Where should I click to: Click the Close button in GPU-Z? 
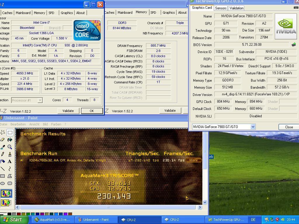[289, 127]
